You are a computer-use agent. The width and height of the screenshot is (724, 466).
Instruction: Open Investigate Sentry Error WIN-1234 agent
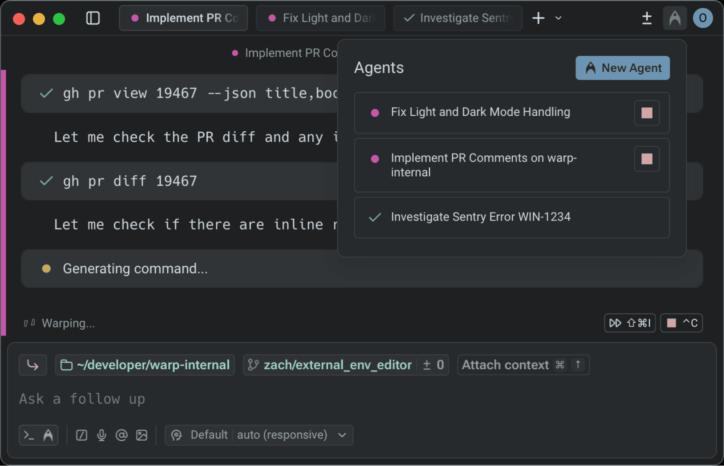[x=512, y=217]
